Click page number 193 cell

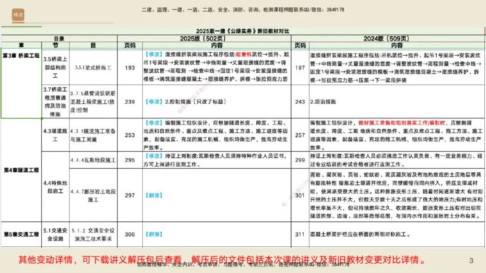pyautogui.click(x=130, y=67)
